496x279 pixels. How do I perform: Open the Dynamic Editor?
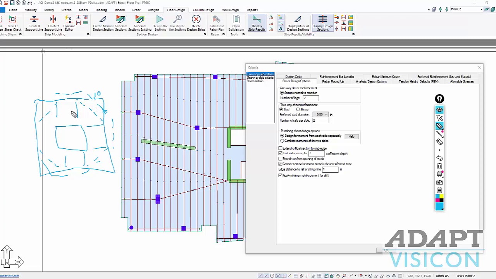coord(69,23)
